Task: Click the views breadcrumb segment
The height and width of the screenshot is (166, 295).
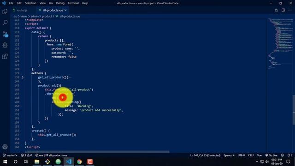Action: 24,17
